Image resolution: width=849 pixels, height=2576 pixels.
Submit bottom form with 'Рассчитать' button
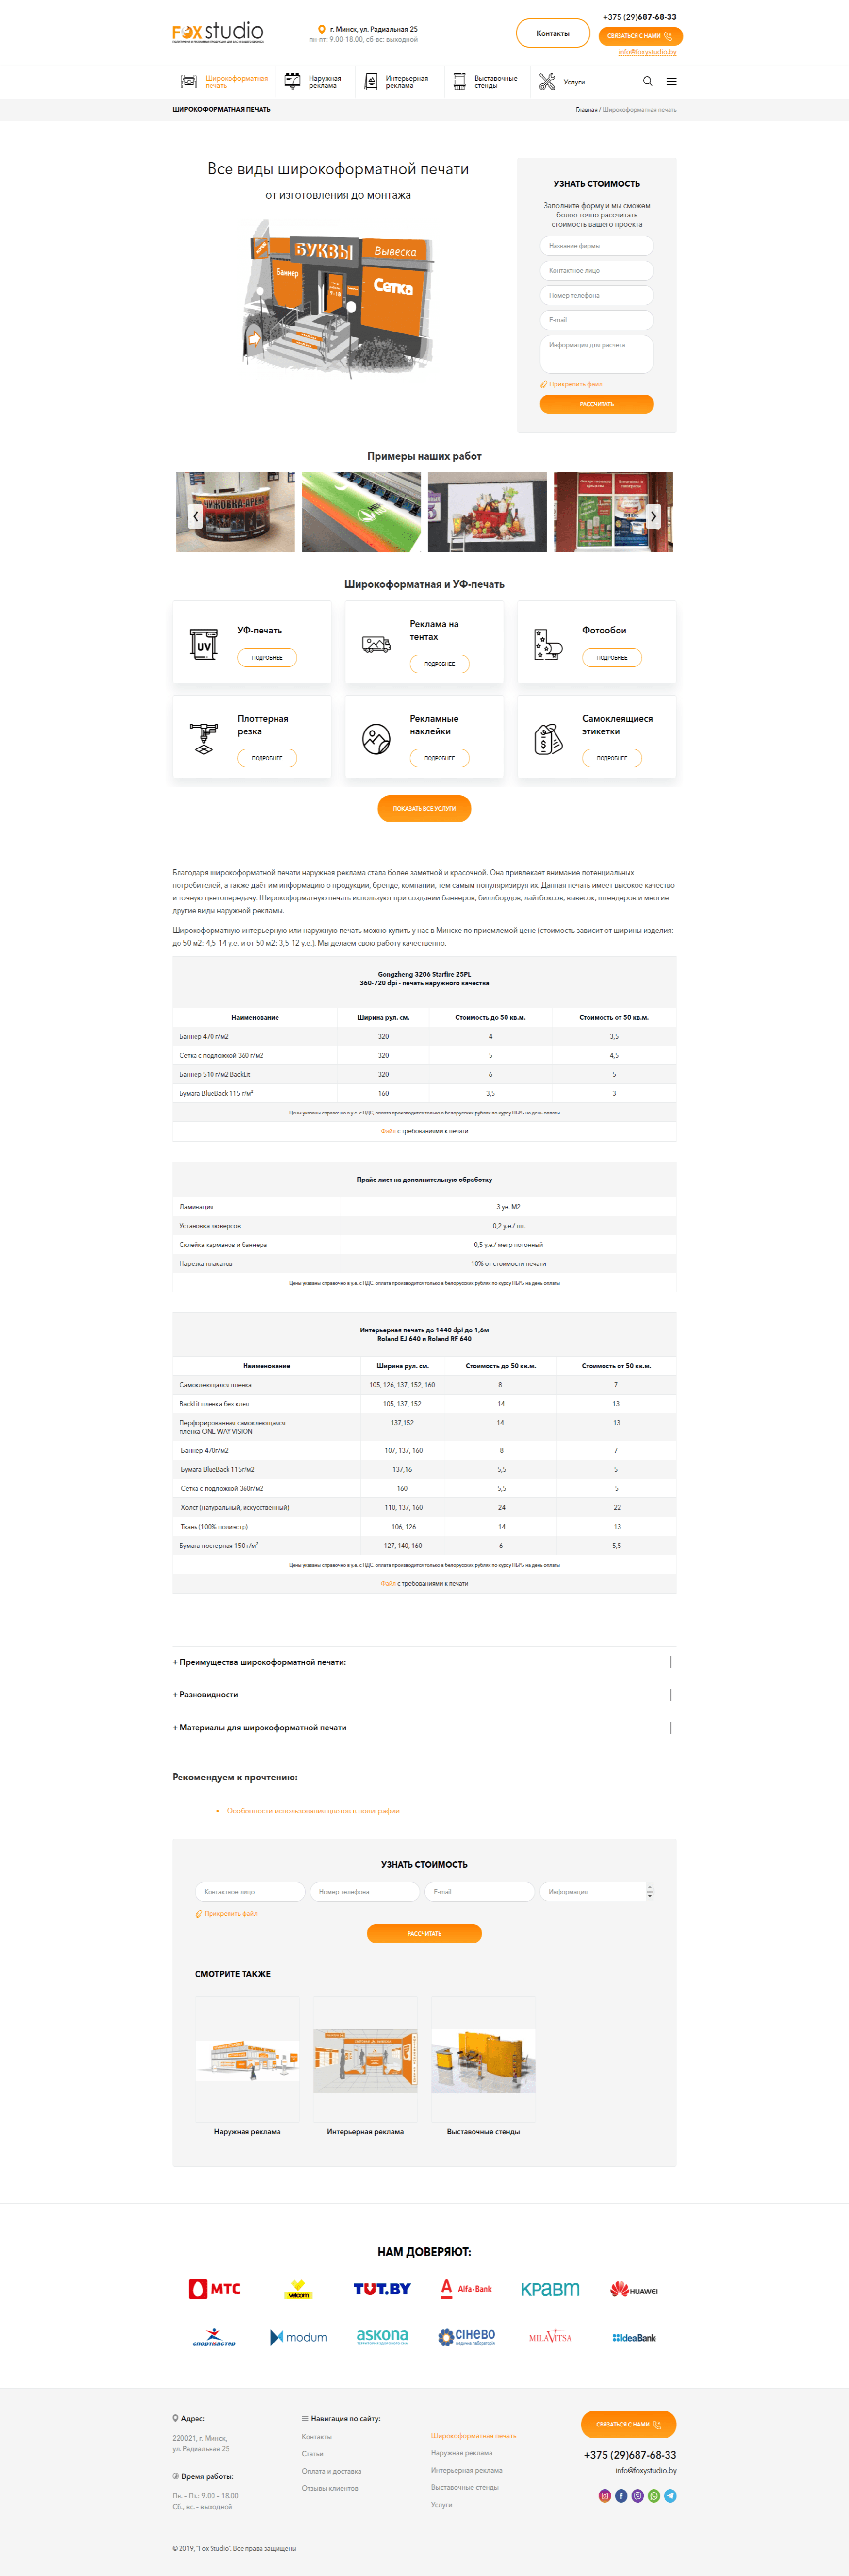click(x=424, y=1934)
